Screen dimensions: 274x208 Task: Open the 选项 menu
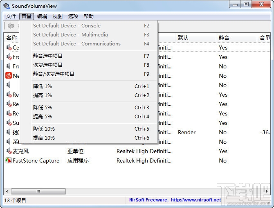(73, 16)
